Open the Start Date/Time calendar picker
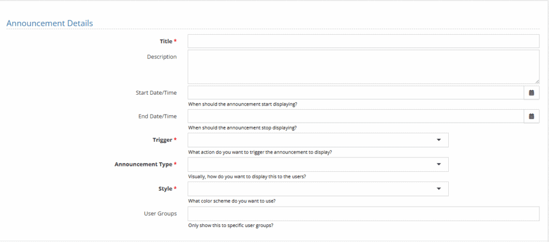This screenshot has width=549, height=242. click(531, 93)
